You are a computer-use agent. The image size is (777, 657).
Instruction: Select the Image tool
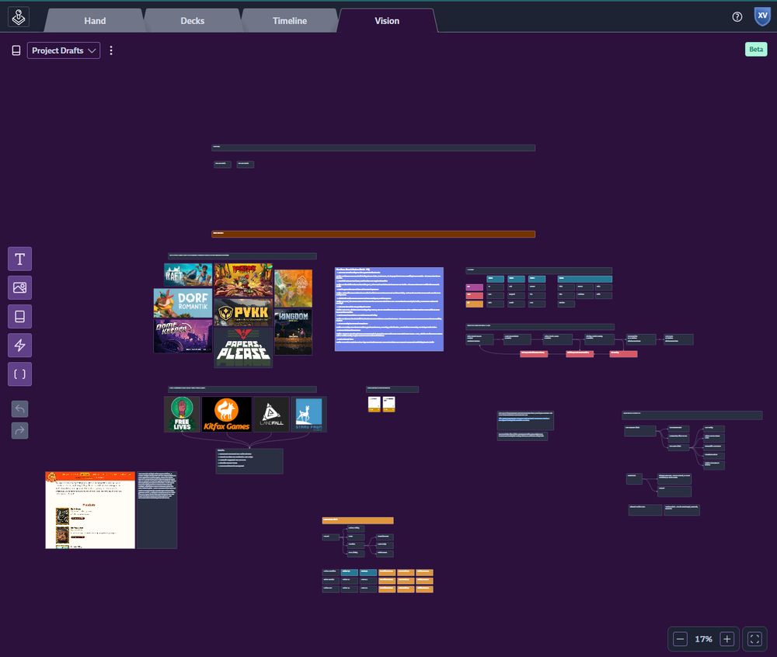[20, 287]
